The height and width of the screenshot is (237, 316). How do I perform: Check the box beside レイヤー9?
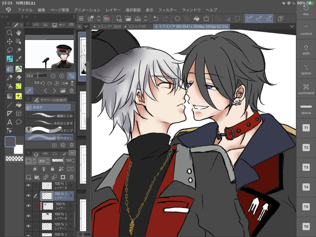click(36, 186)
